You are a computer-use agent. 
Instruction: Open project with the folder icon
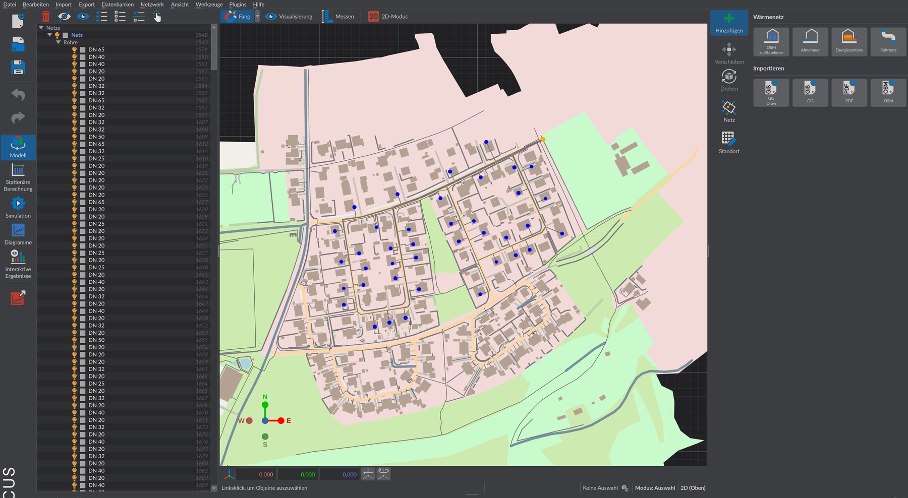pos(18,44)
